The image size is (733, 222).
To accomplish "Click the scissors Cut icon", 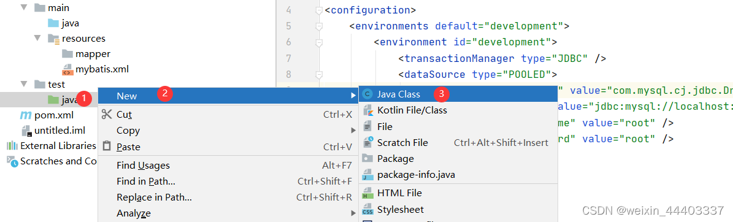I will (x=107, y=114).
